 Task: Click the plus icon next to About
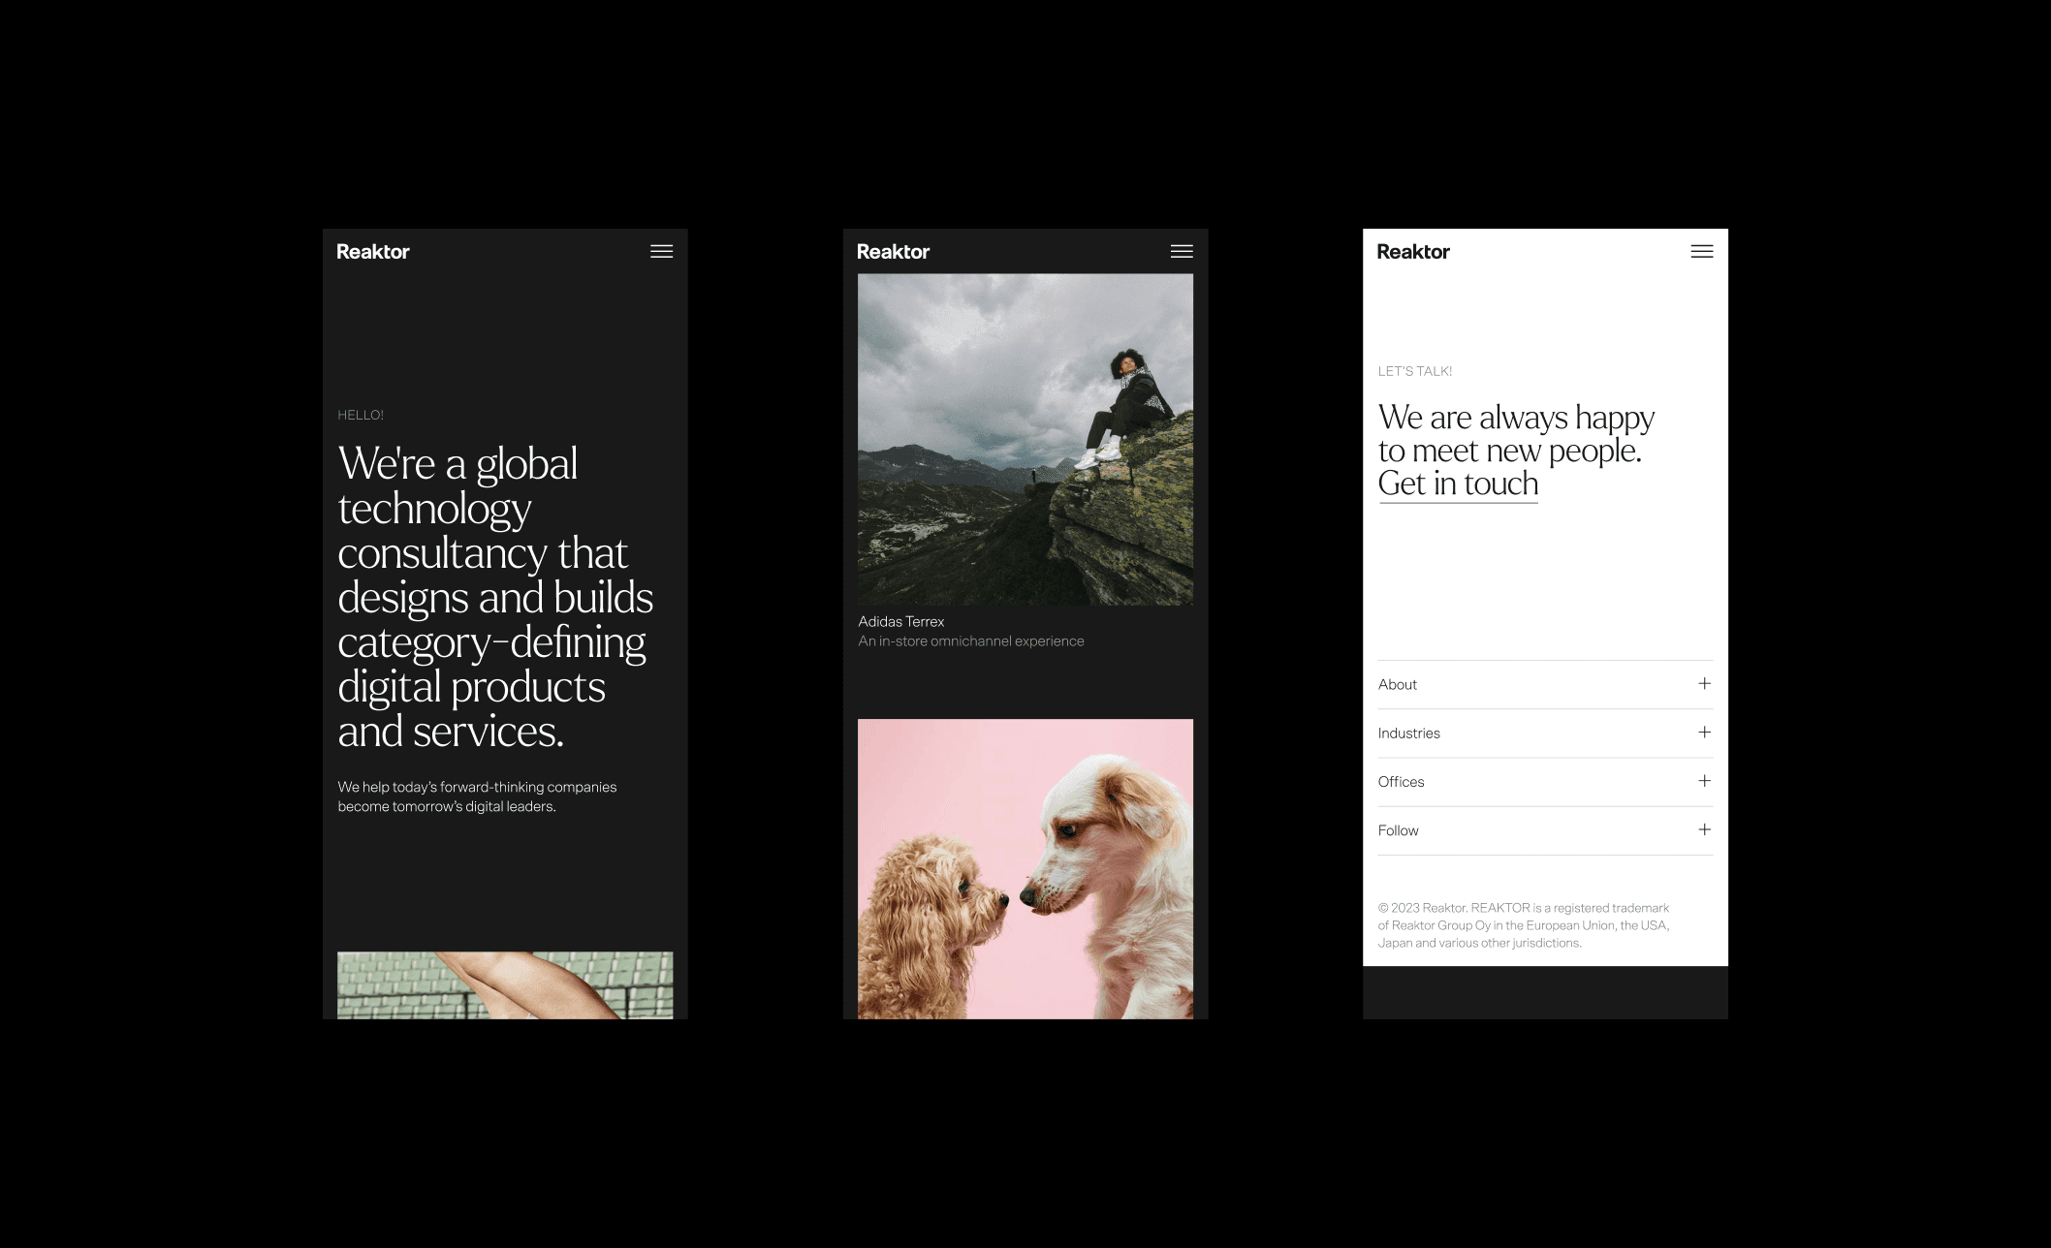pos(1704,684)
